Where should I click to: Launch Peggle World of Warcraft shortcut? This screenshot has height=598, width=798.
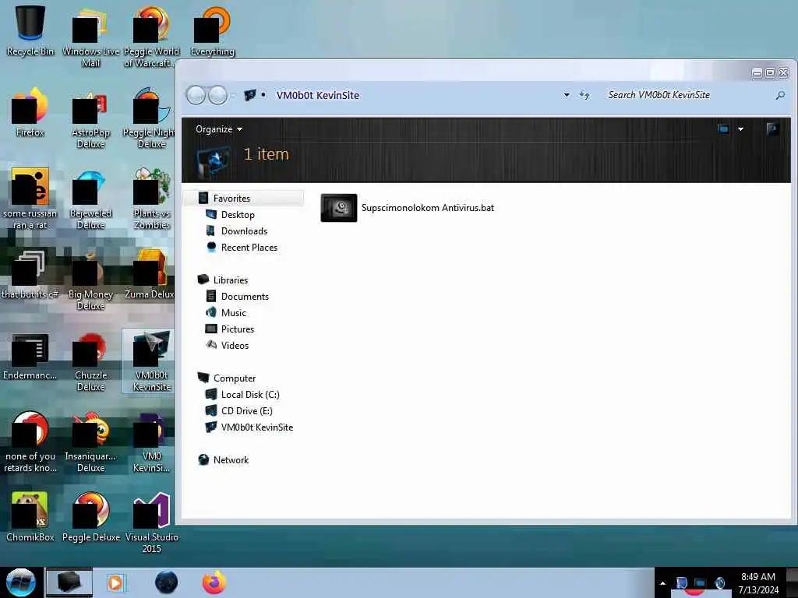pyautogui.click(x=151, y=36)
